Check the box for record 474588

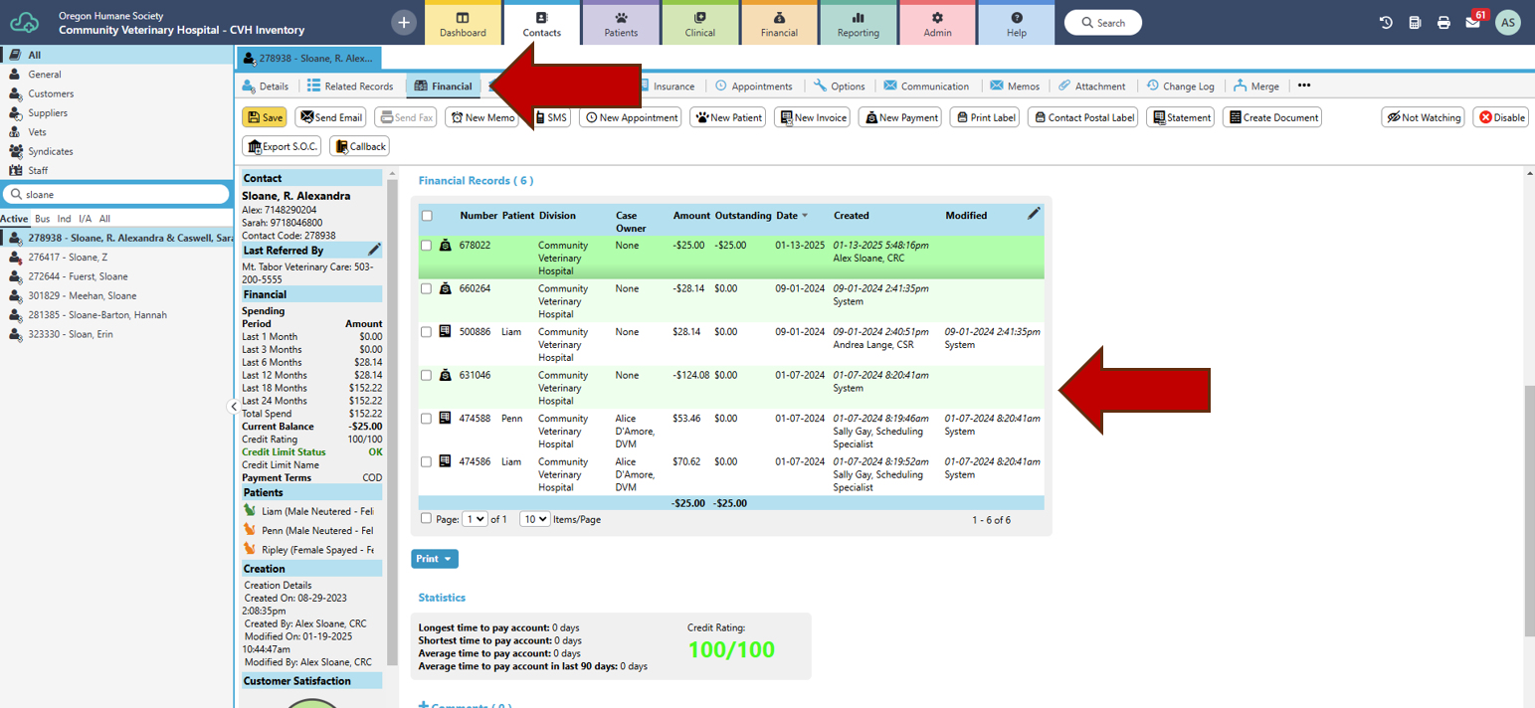427,419
